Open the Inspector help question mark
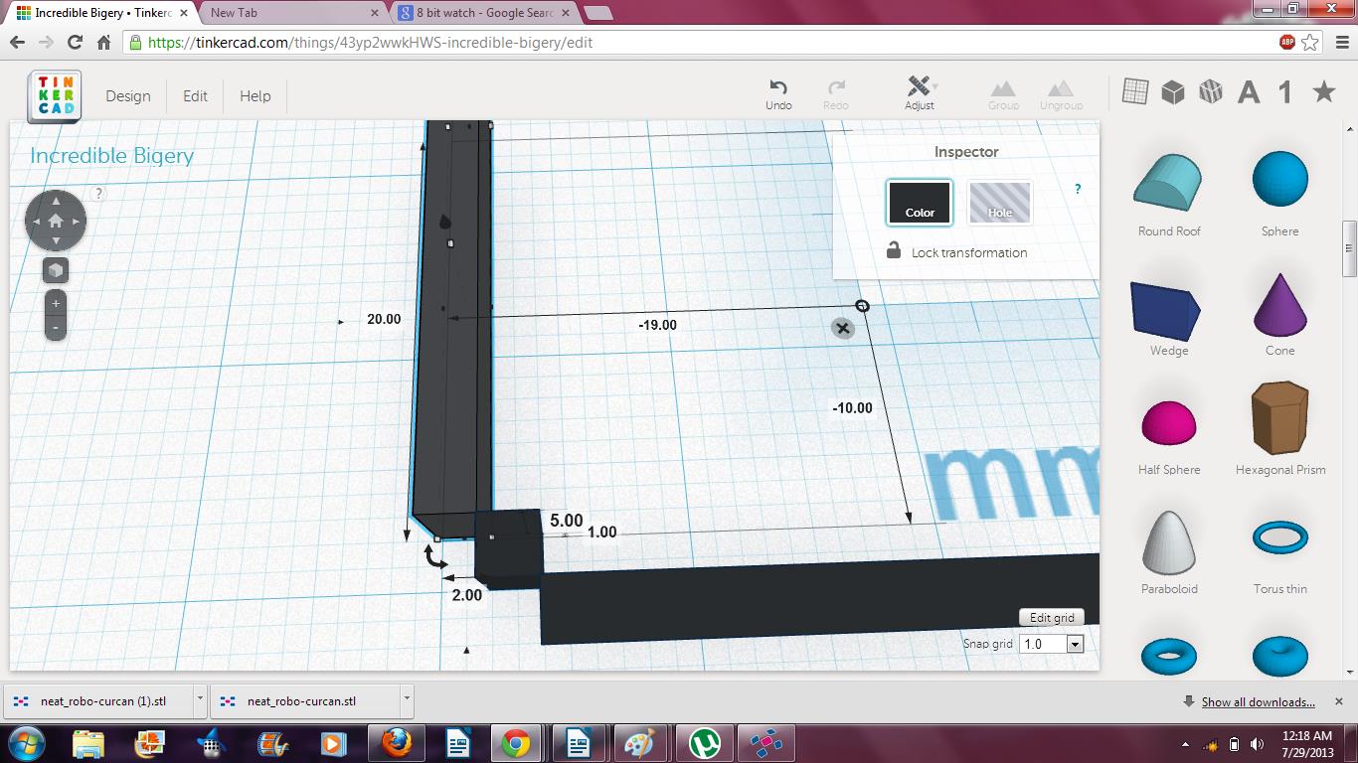1358x763 pixels. point(1078,189)
